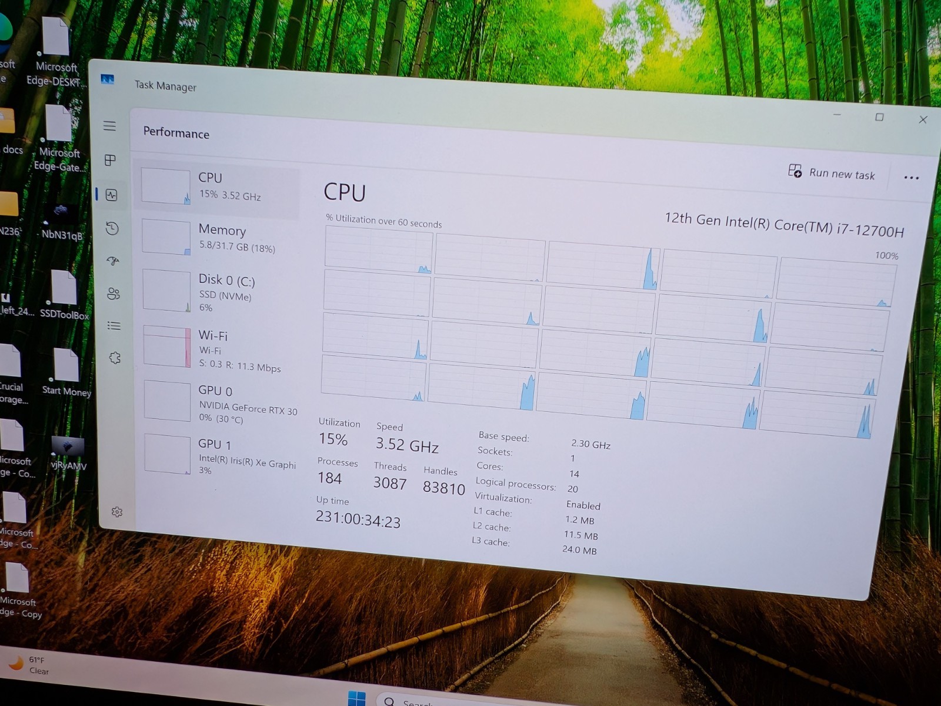Click the Virtualization value Enabled
Screen dimensions: 941x706
point(583,505)
